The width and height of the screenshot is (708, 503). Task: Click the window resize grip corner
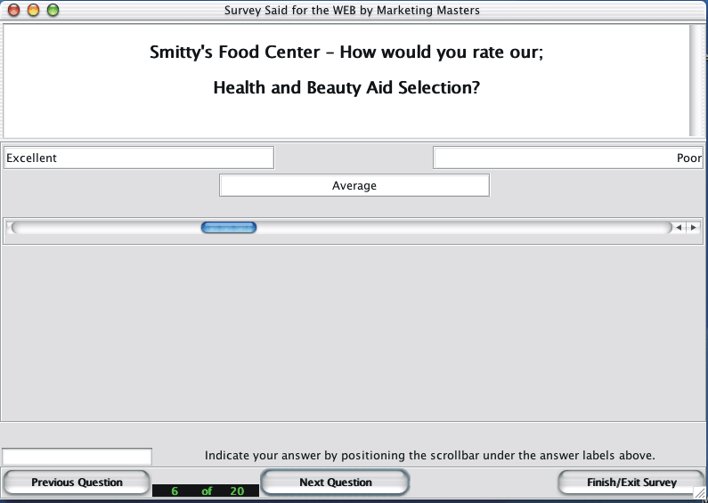point(699,494)
